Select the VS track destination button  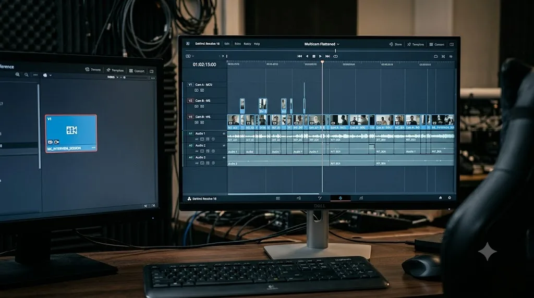point(190,117)
